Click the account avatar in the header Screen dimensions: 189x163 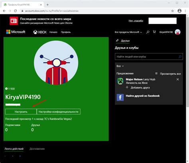178,32
